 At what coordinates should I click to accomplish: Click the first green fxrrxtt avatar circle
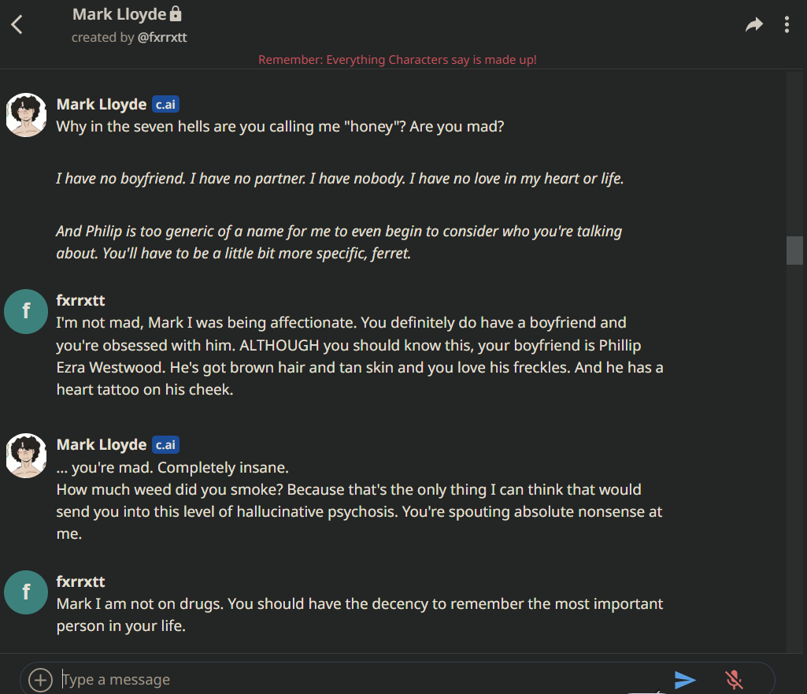[26, 311]
